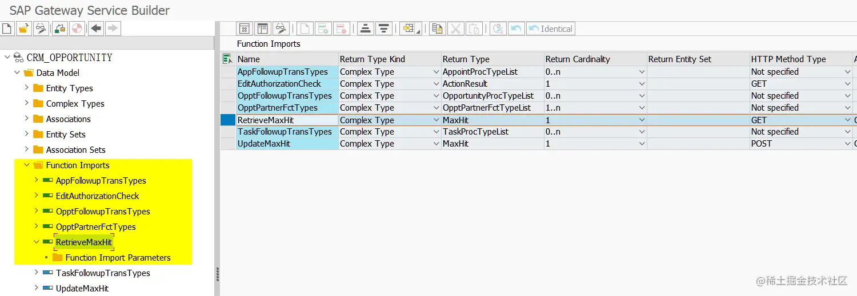
Task: Toggle Display/Change mode in left toolbar
Action: click(41, 29)
